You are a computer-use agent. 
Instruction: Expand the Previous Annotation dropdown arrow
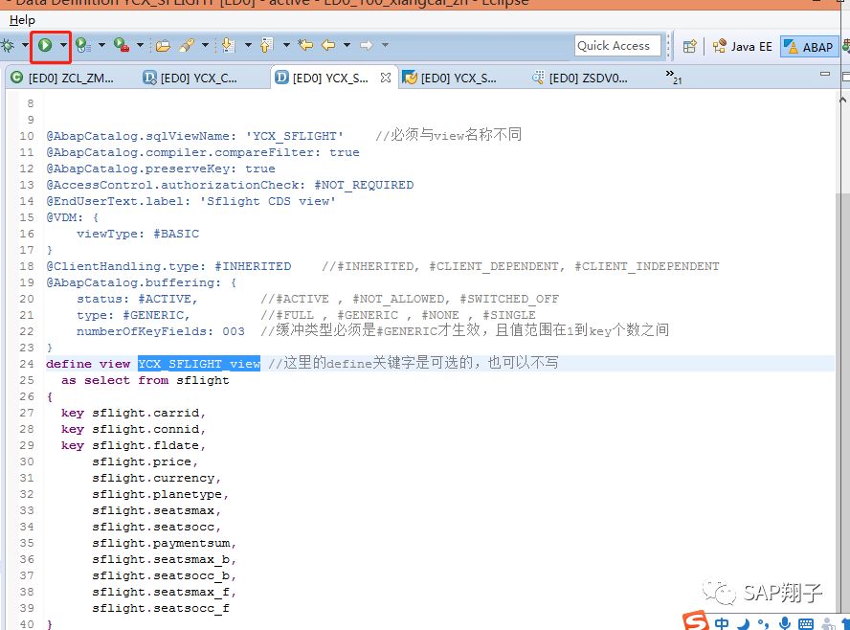[x=285, y=45]
